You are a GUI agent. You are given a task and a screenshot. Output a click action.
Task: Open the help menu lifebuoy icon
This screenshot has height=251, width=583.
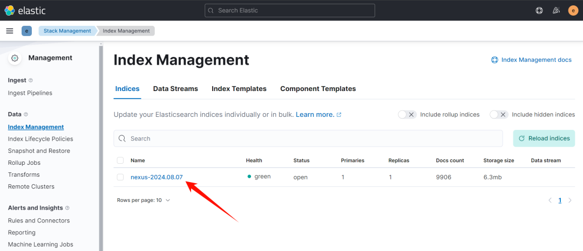coord(539,10)
